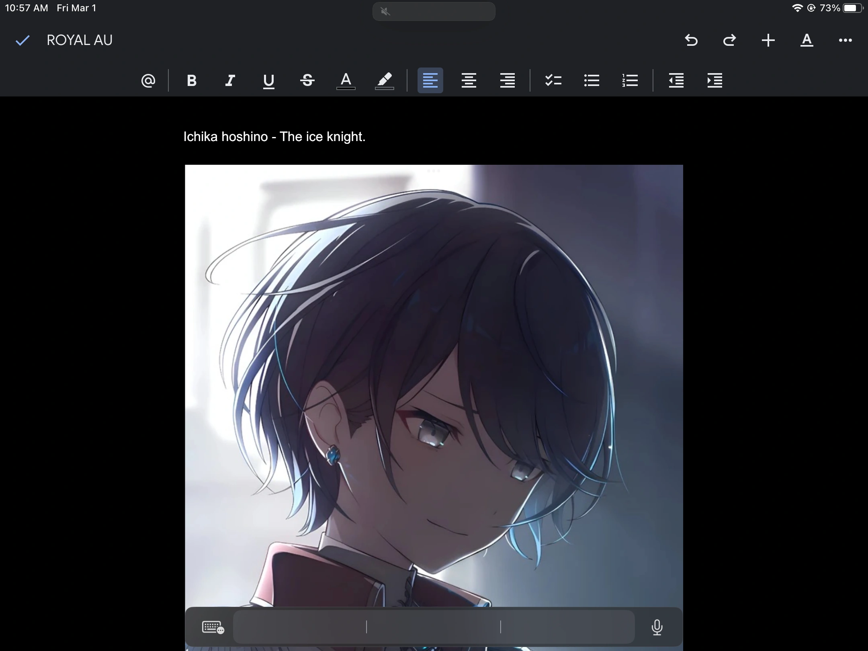The image size is (868, 651).
Task: Start voice dictation with the microphone
Action: (x=657, y=627)
